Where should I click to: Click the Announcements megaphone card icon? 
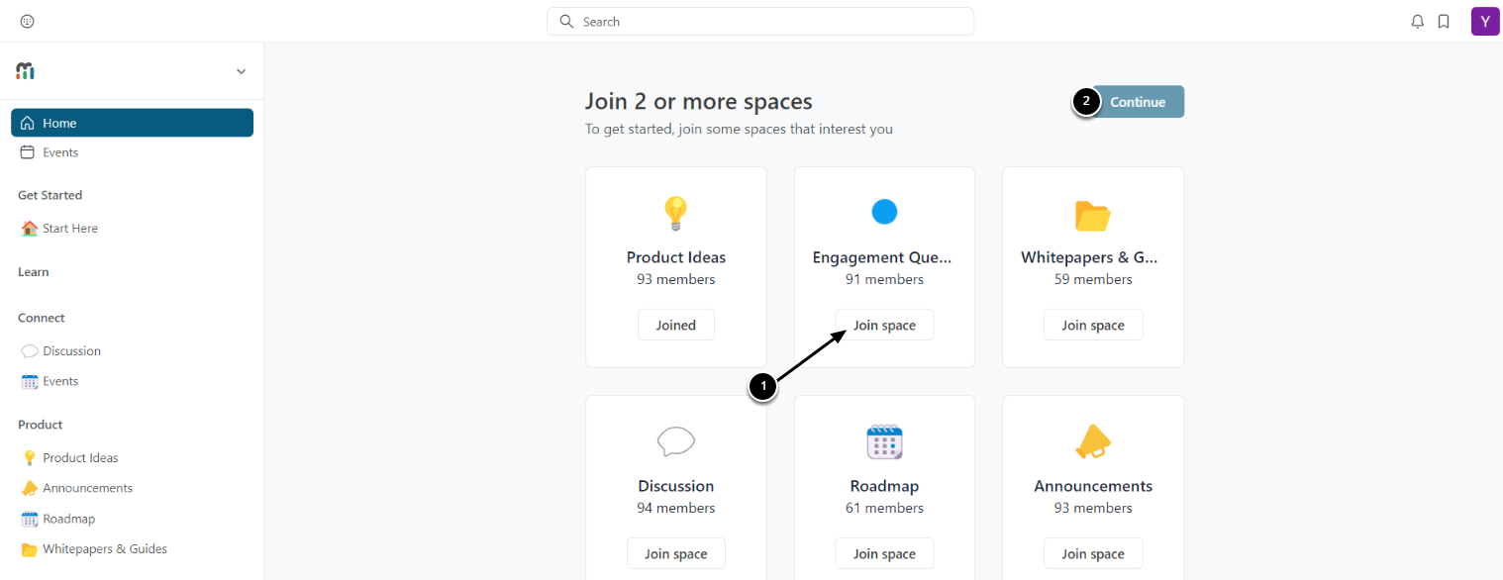coord(1093,441)
